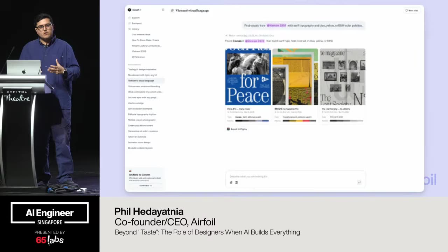Click the @Vietnam 2025 tag in the results summary
The image size is (448, 252).
point(255,41)
